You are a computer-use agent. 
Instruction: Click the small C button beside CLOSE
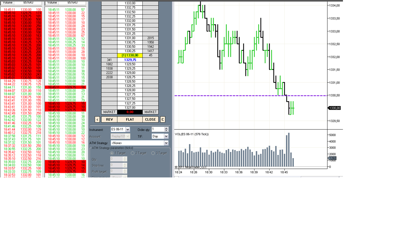(x=163, y=120)
